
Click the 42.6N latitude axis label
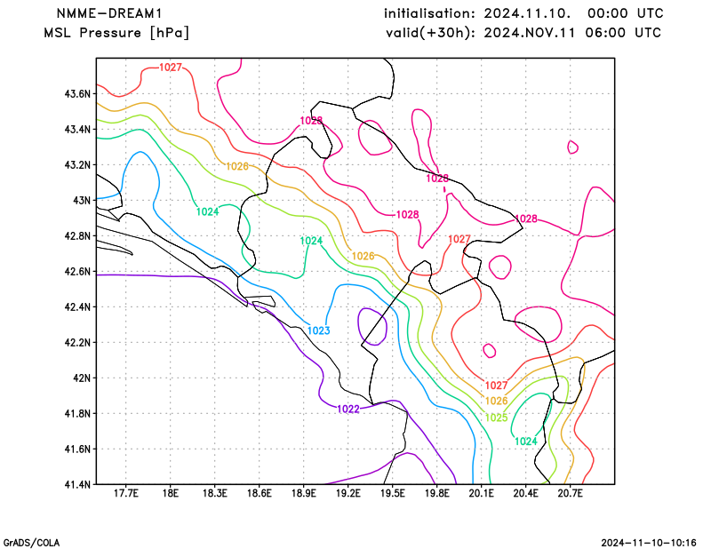(77, 271)
